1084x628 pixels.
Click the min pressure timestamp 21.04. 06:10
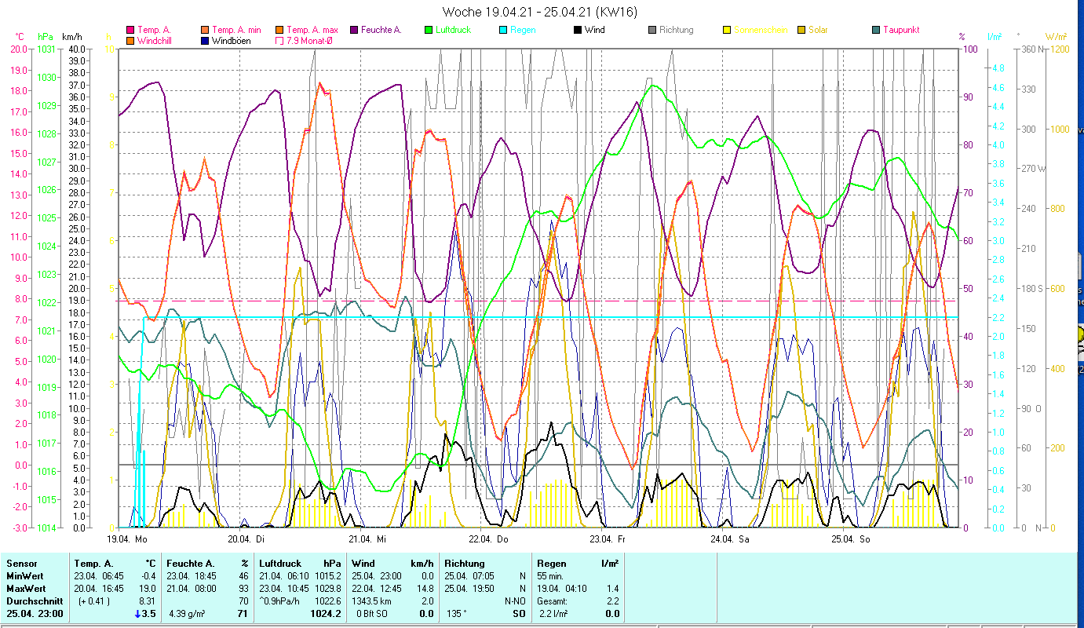point(284,576)
